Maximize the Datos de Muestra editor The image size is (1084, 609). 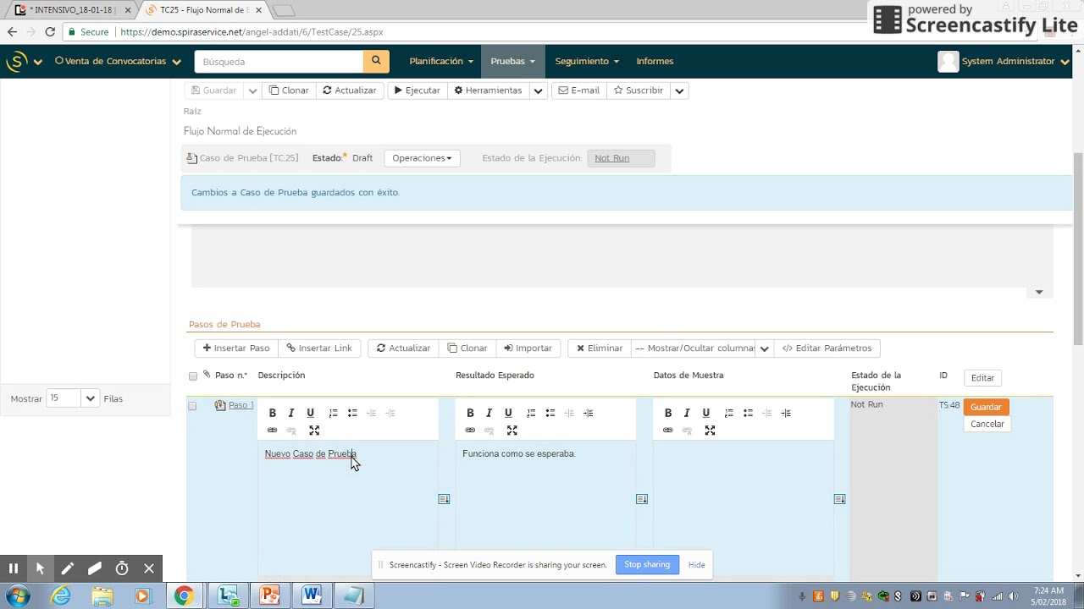[710, 431]
